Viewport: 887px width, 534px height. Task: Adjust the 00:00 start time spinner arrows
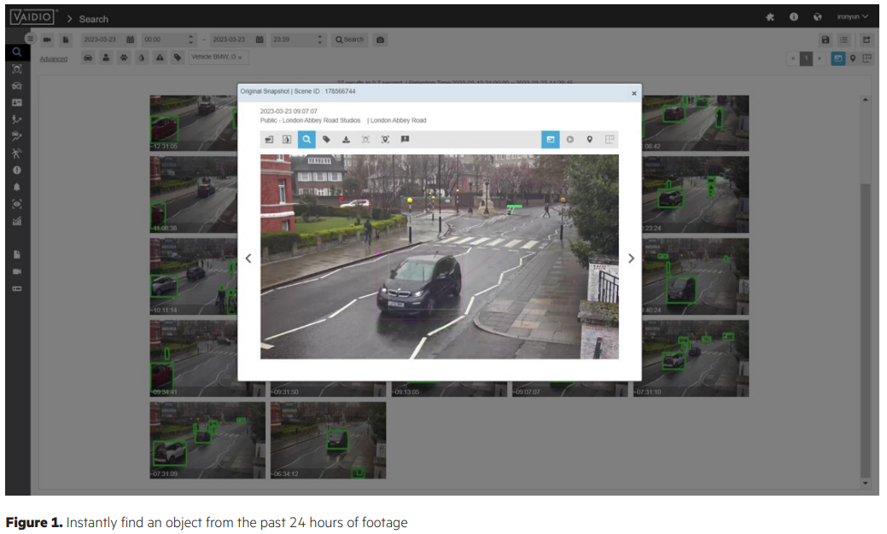[190, 39]
